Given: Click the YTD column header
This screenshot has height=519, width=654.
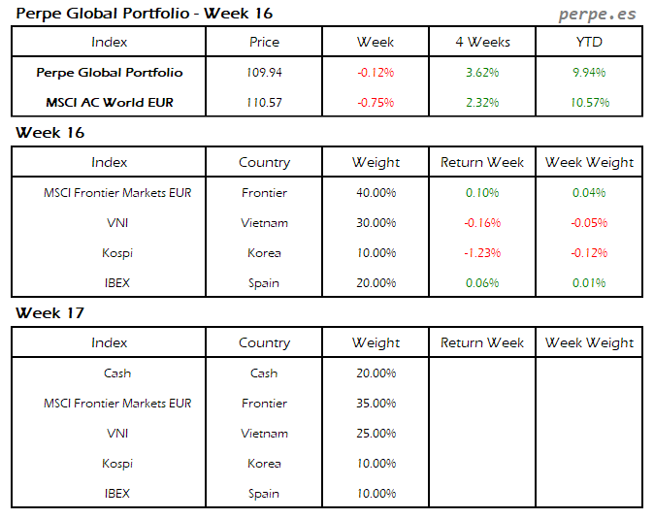Looking at the screenshot, I should click(589, 42).
